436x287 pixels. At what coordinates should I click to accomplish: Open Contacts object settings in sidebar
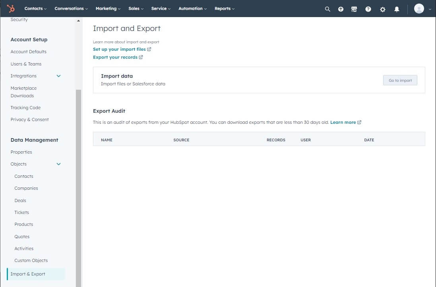[x=23, y=176]
